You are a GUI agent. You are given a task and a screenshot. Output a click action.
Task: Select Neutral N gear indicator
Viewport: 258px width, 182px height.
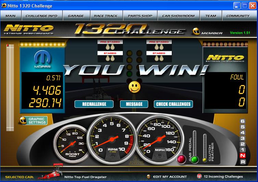(243, 156)
